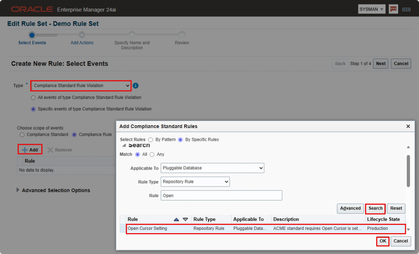Choose All events of type radio option
Image resolution: width=419 pixels, height=254 pixels.
[x=34, y=97]
